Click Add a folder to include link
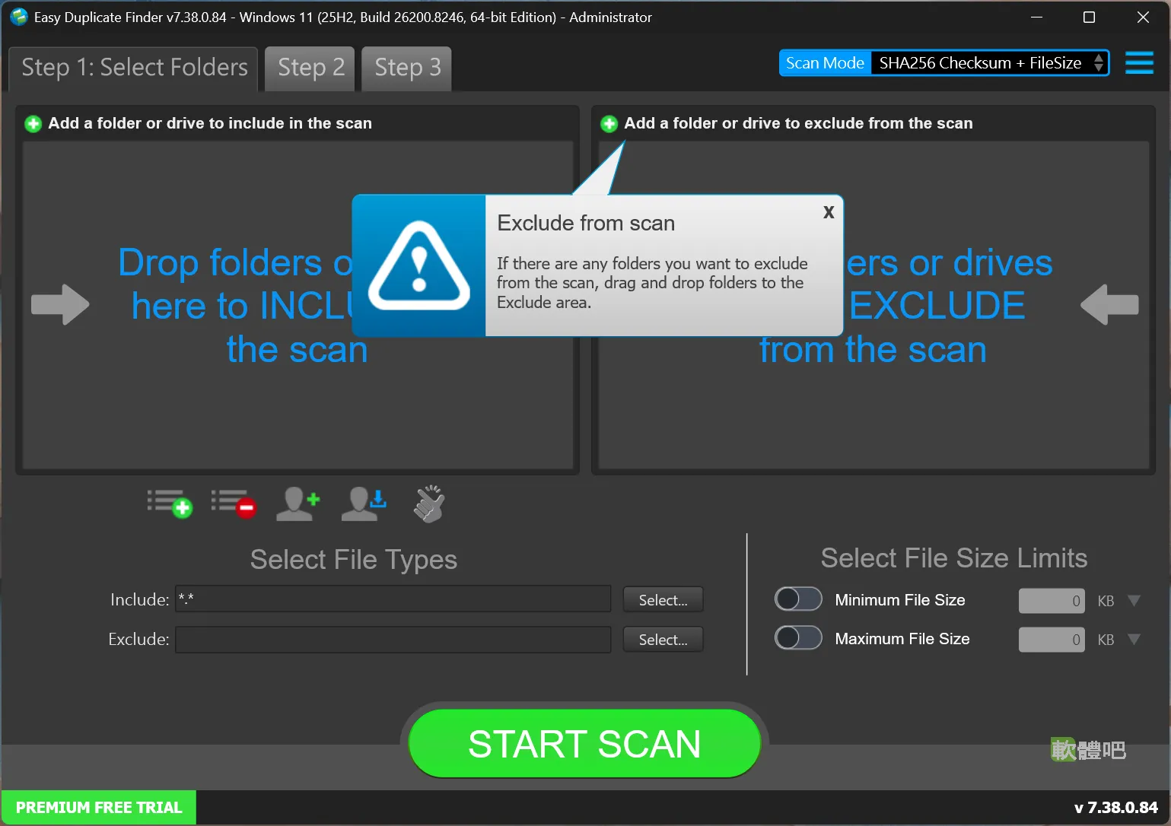 210,123
